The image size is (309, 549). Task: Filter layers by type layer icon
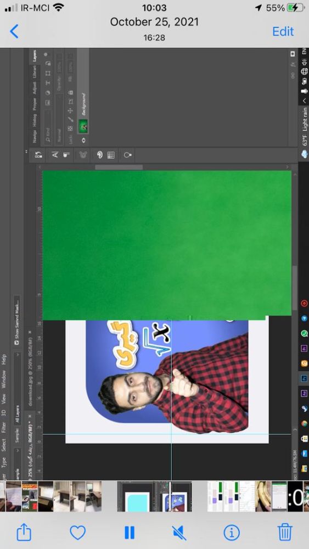(x=48, y=83)
